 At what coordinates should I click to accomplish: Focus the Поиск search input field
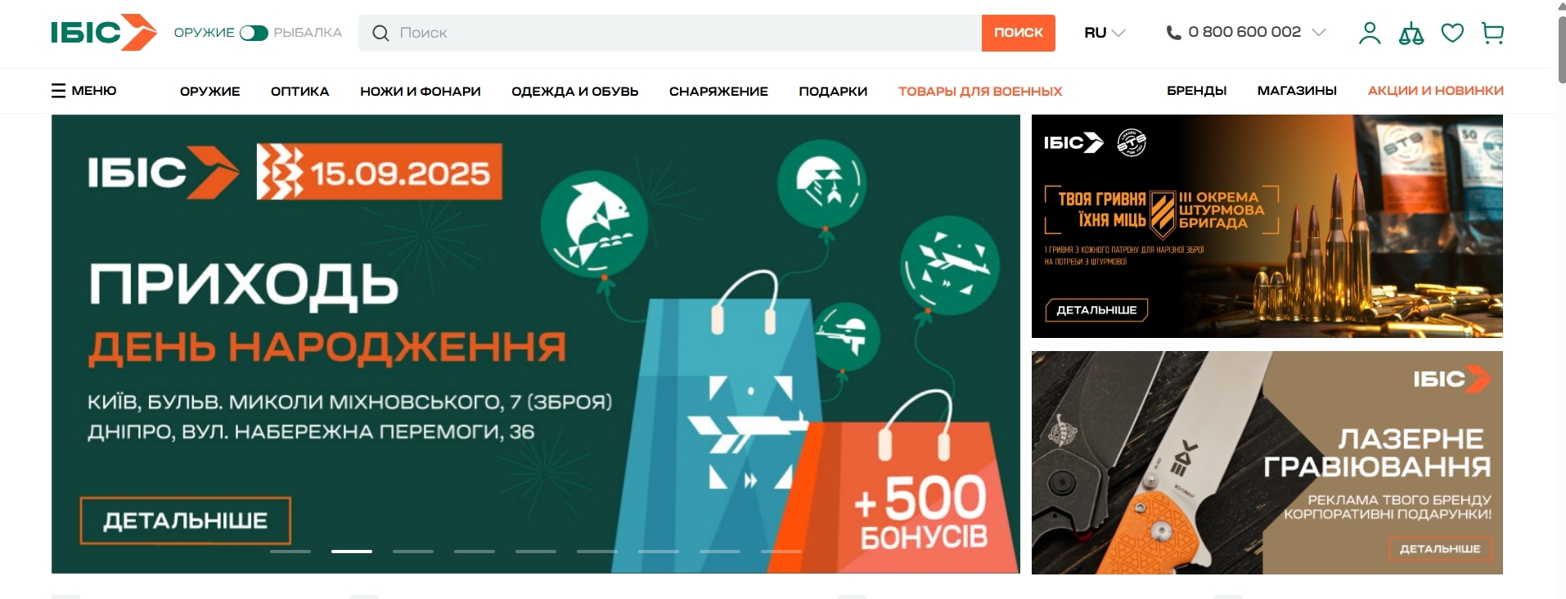[x=687, y=33]
